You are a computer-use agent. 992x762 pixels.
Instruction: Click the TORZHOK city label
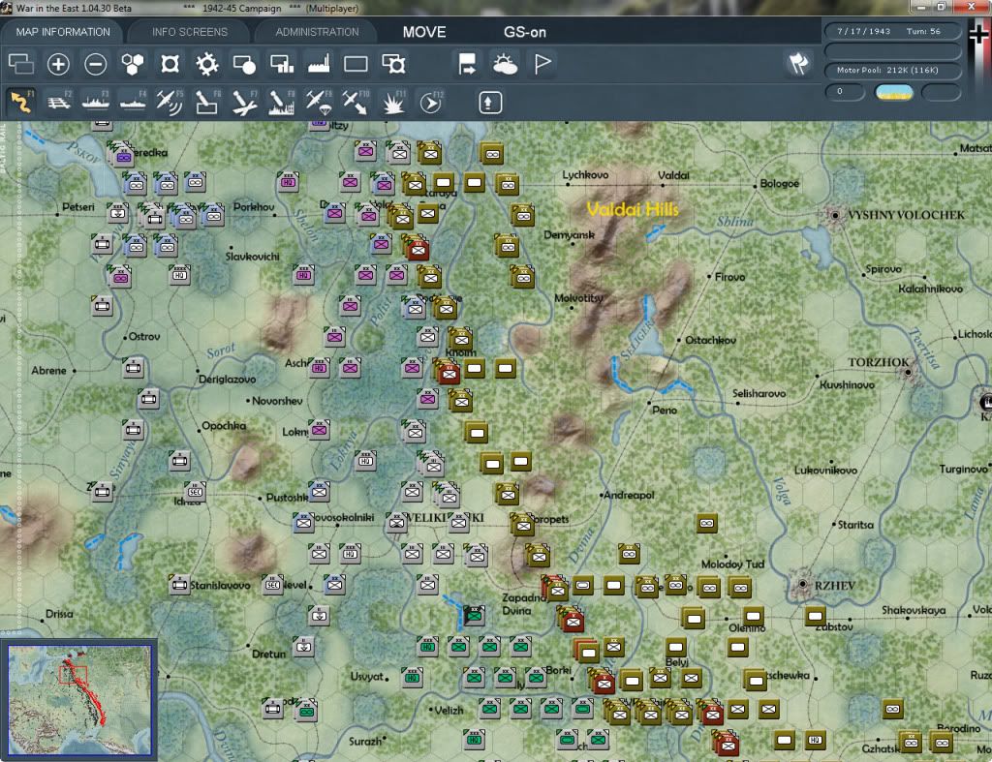[878, 362]
